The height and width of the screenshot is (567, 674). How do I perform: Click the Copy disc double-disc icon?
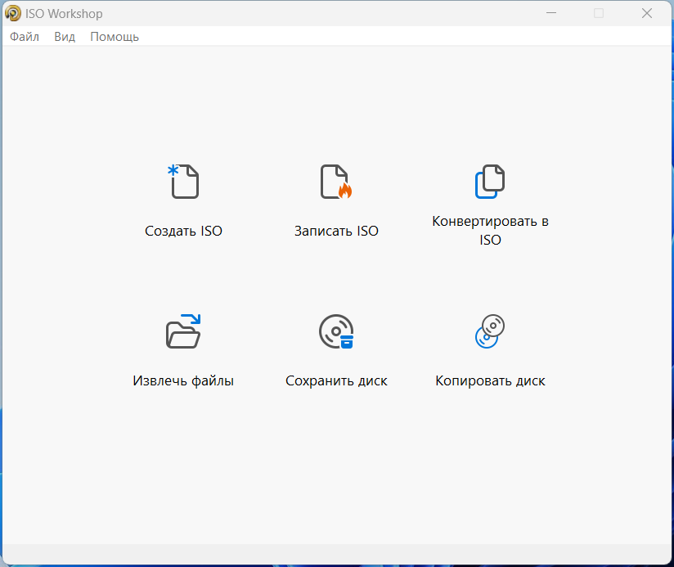tap(490, 331)
